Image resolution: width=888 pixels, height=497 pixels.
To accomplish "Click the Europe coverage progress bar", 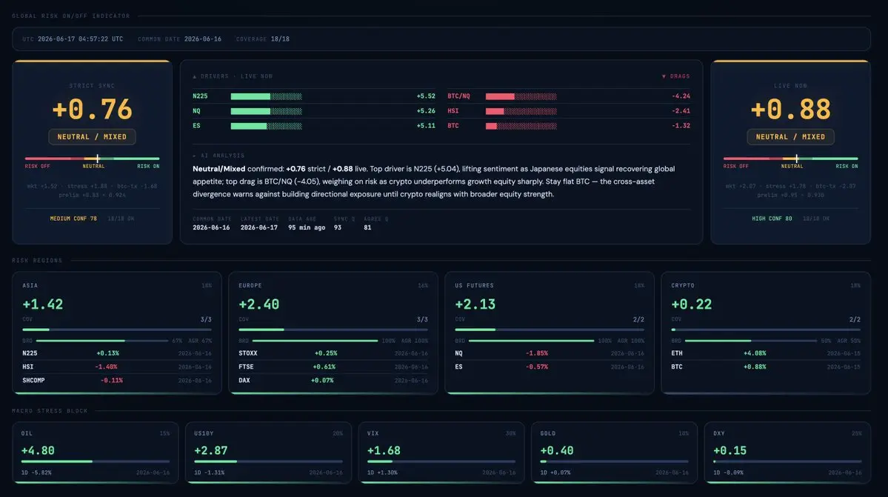I will (x=333, y=330).
